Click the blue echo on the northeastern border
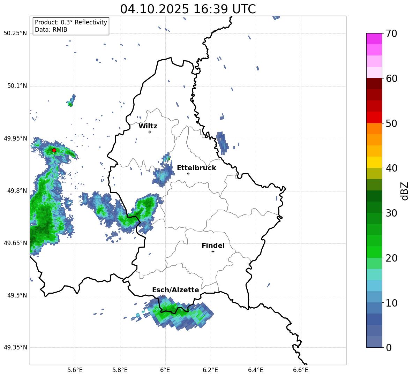413x377 pixels. tap(221, 143)
